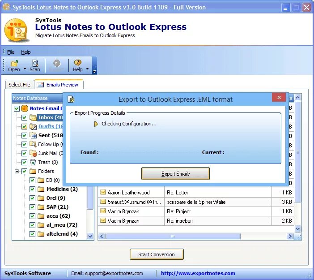The height and width of the screenshot is (280, 314).
Task: Click the Start Conversion button
Action: tap(157, 254)
